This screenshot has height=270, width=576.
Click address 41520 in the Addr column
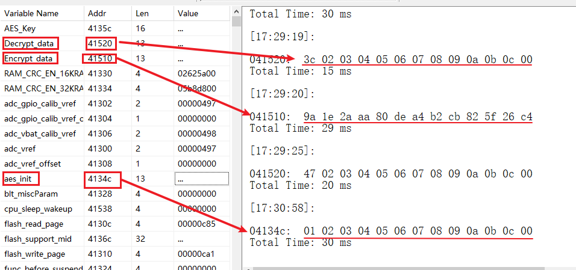tap(99, 43)
